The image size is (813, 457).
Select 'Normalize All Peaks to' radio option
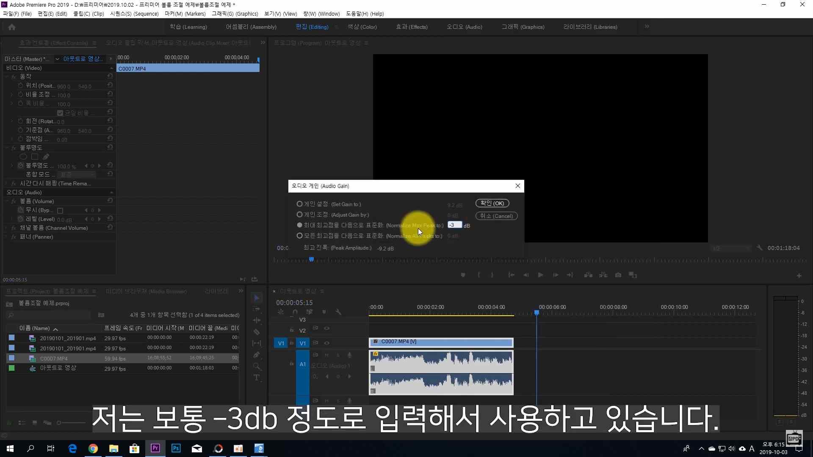coord(299,236)
